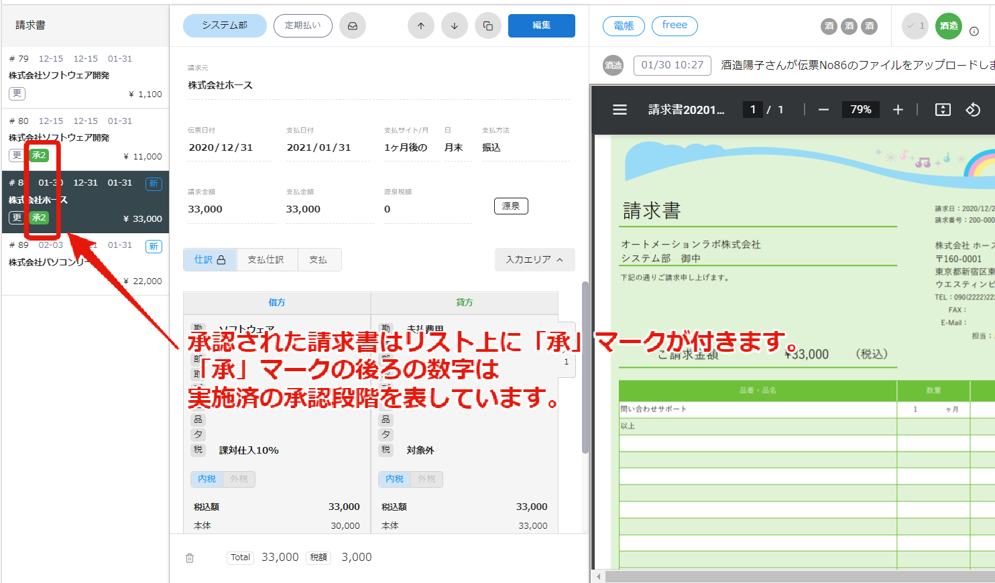995x583 pixels.
Task: Edit the 源泉税額 0 field
Action: coord(427,210)
